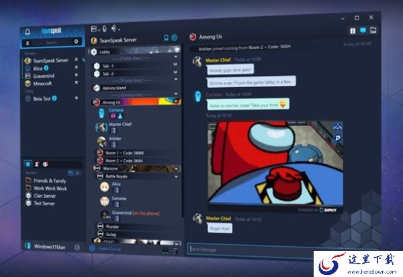Screen dimensions: 403x277
Task: Click Cortana avatar in Among Us channel
Action: pos(102,113)
